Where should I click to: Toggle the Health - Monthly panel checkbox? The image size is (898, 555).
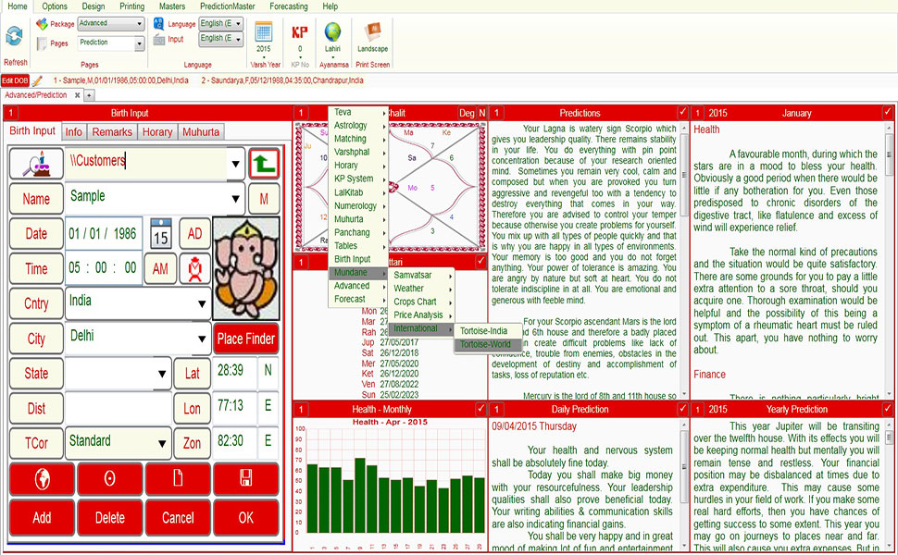pos(480,409)
